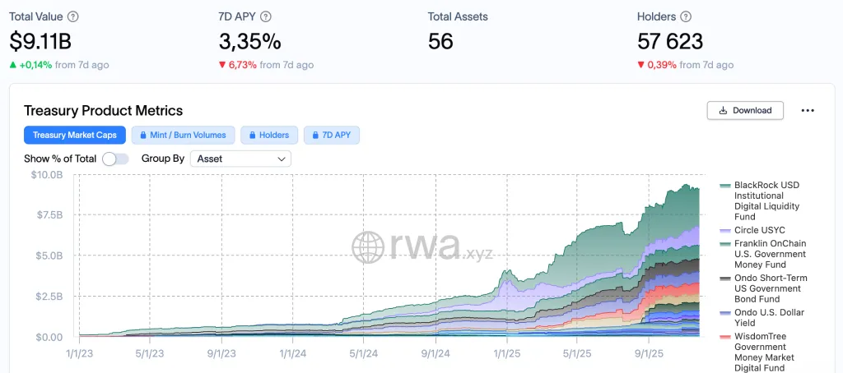Image resolution: width=843 pixels, height=373 pixels.
Task: Toggle Ondo U.S. Dollar Yield legend entry
Action: 769,317
